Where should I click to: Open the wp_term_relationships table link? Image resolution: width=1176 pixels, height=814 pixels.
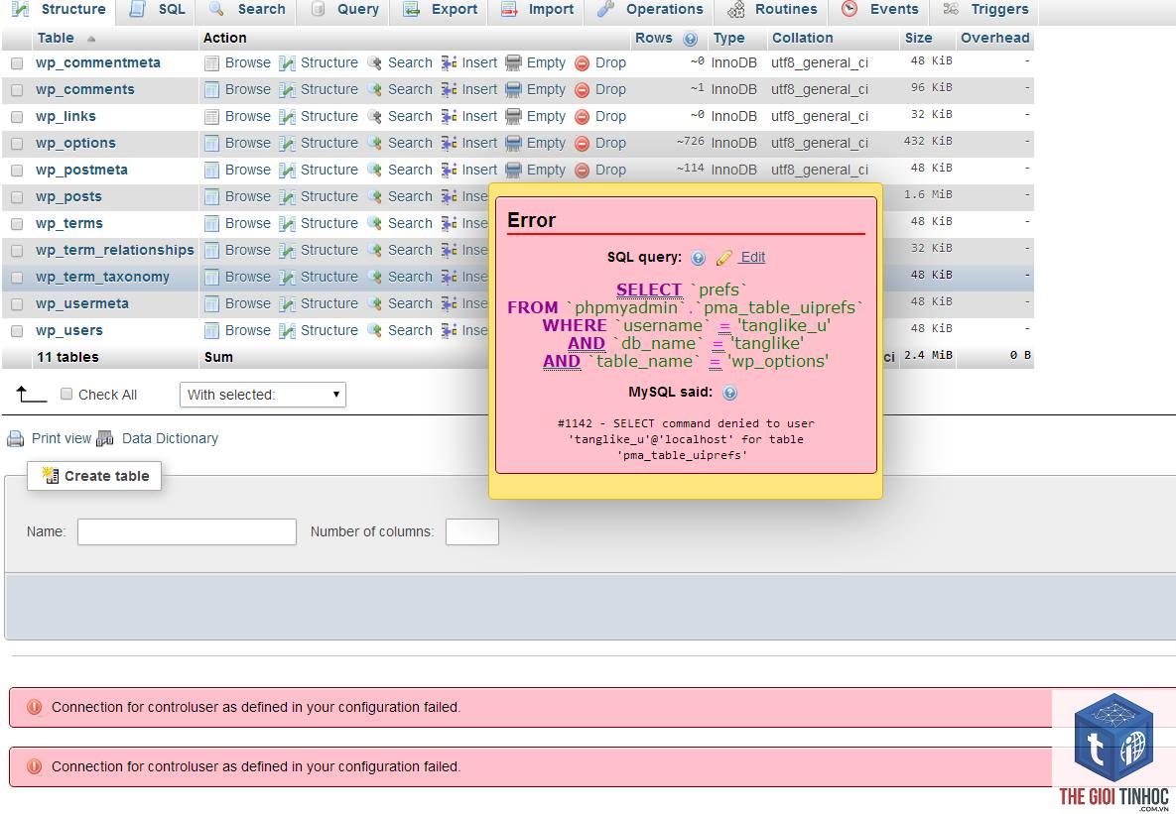pos(115,250)
